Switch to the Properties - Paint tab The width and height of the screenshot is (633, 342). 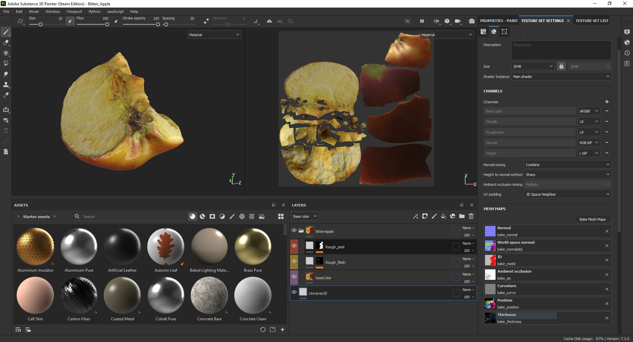499,21
